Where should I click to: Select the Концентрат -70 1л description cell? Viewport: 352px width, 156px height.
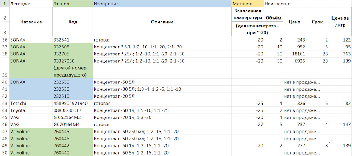[x=162, y=117]
